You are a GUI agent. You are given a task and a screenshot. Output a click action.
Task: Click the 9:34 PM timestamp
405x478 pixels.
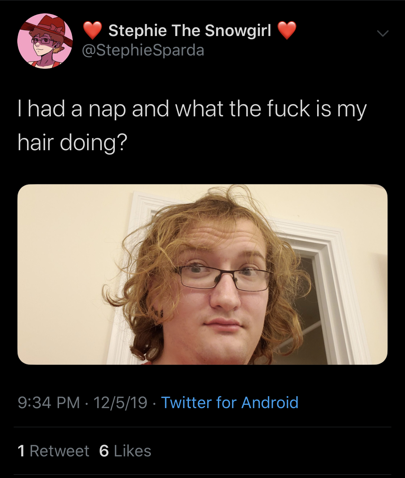tap(49, 402)
